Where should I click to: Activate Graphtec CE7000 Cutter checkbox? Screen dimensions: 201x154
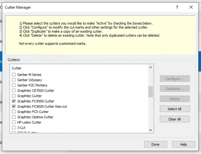(x=14, y=91)
